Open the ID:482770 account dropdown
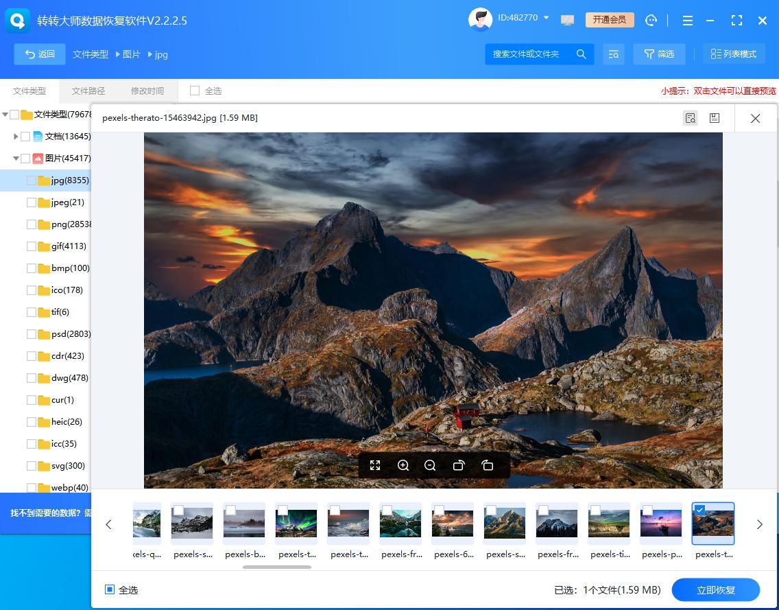Screen dimensions: 779x610 coord(524,19)
